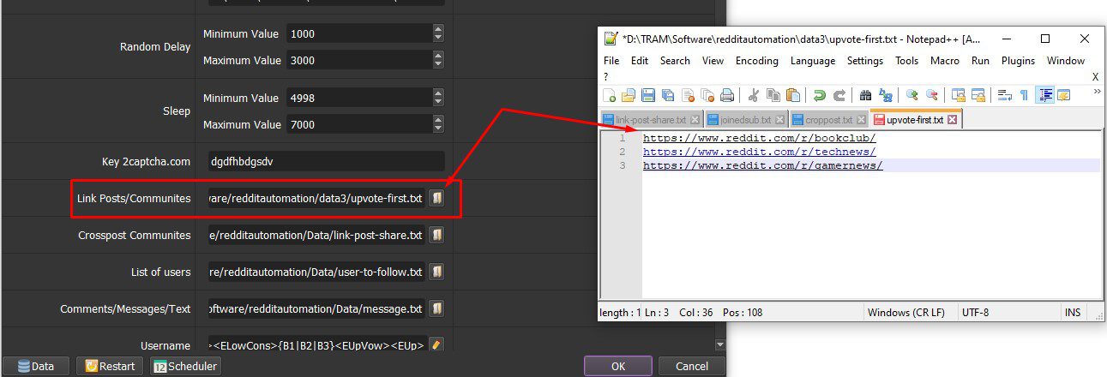Switch to the croppost.txt tab
The image size is (1107, 377).
(x=829, y=120)
